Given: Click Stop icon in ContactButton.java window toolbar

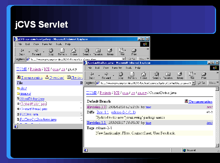Looking at the screenshot, I should 121,76.
